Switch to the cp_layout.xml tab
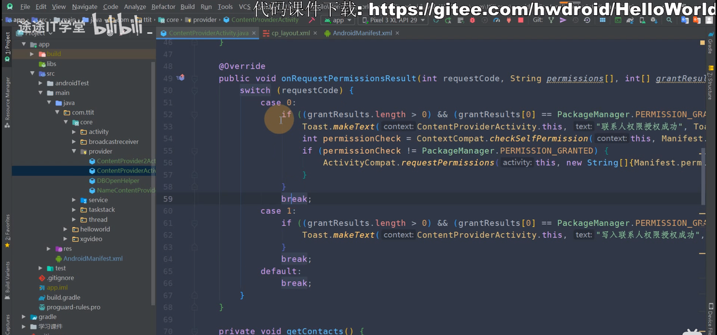 pos(290,33)
